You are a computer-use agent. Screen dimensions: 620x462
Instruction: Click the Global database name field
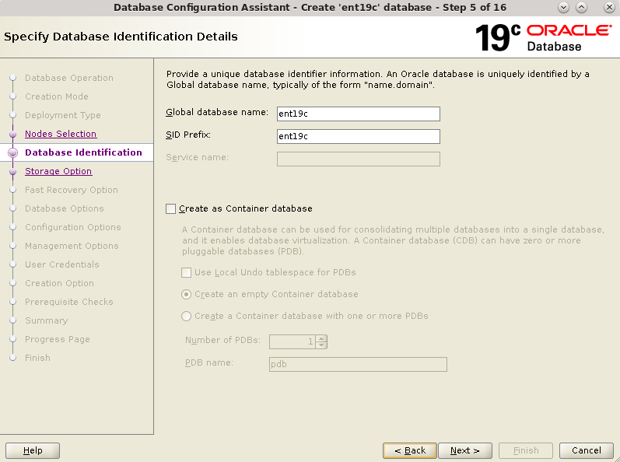(x=359, y=114)
